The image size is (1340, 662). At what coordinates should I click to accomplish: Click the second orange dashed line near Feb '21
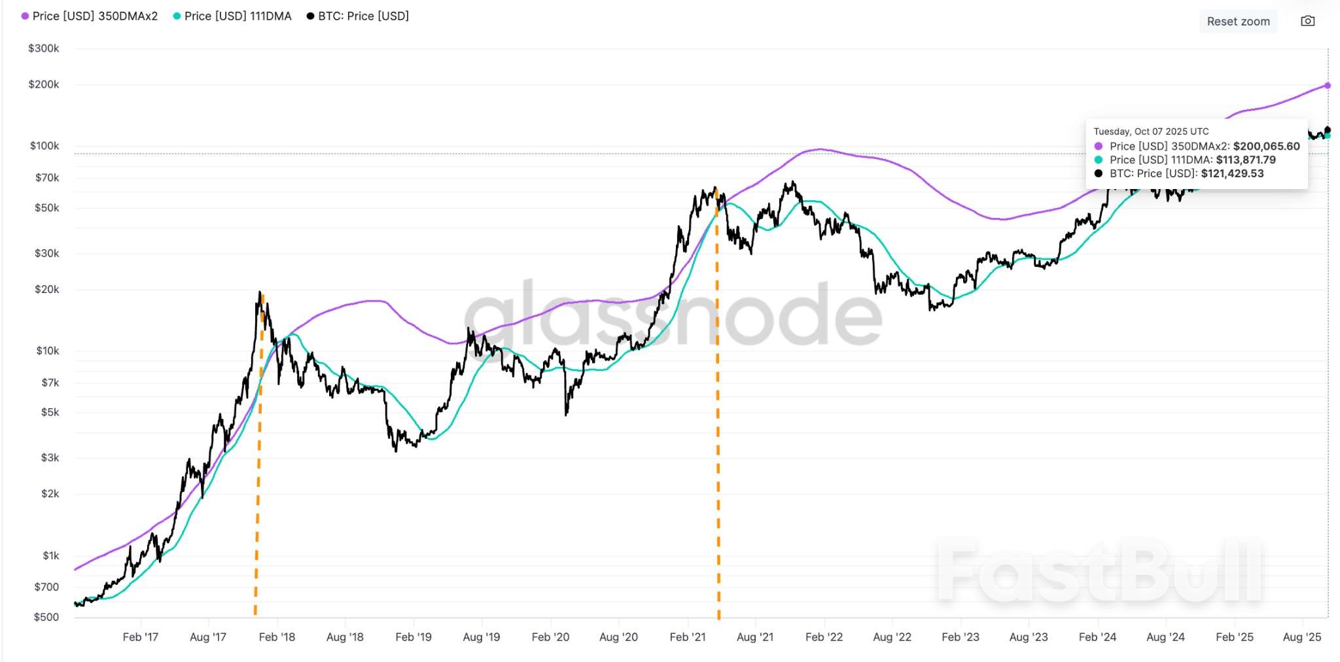pyautogui.click(x=718, y=458)
